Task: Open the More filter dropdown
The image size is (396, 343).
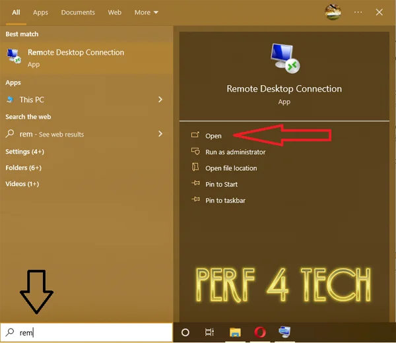Action: [x=147, y=13]
